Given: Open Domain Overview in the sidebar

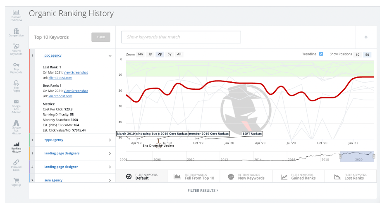Looking at the screenshot, I should 16,14.
